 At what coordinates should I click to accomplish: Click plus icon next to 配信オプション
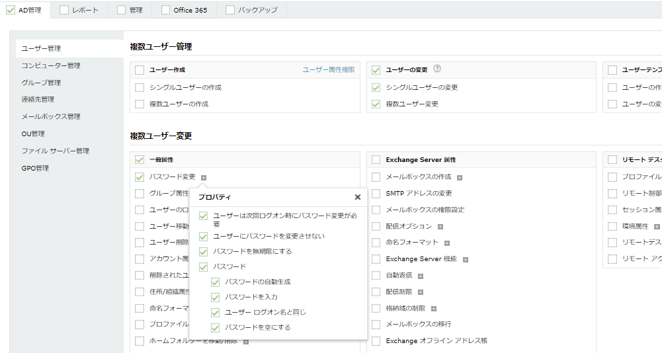pyautogui.click(x=440, y=227)
